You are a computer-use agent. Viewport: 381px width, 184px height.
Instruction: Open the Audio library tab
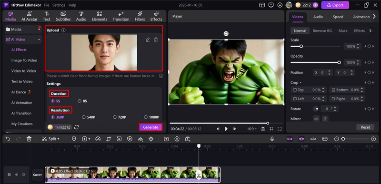[x=81, y=16]
